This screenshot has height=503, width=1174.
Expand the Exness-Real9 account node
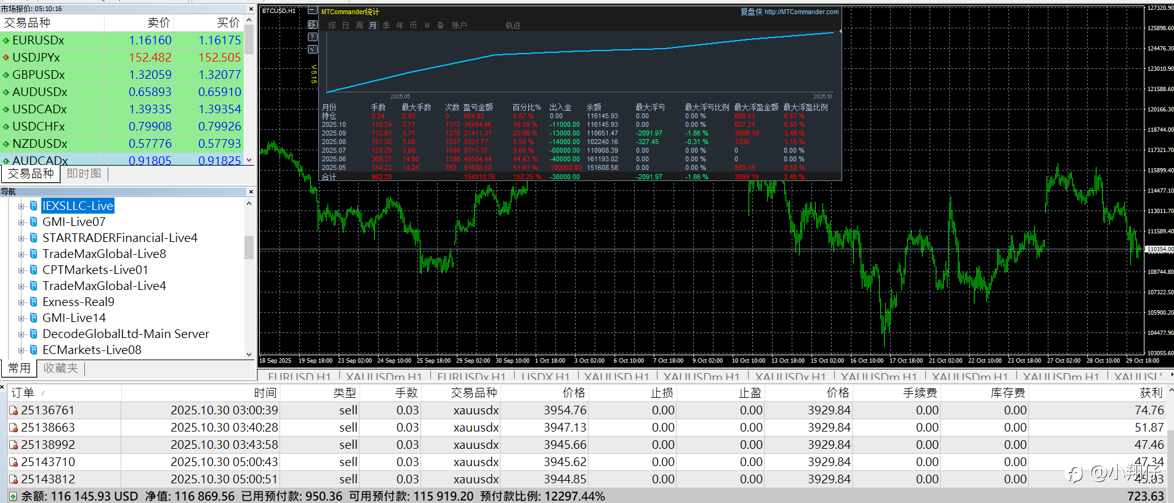coord(21,302)
